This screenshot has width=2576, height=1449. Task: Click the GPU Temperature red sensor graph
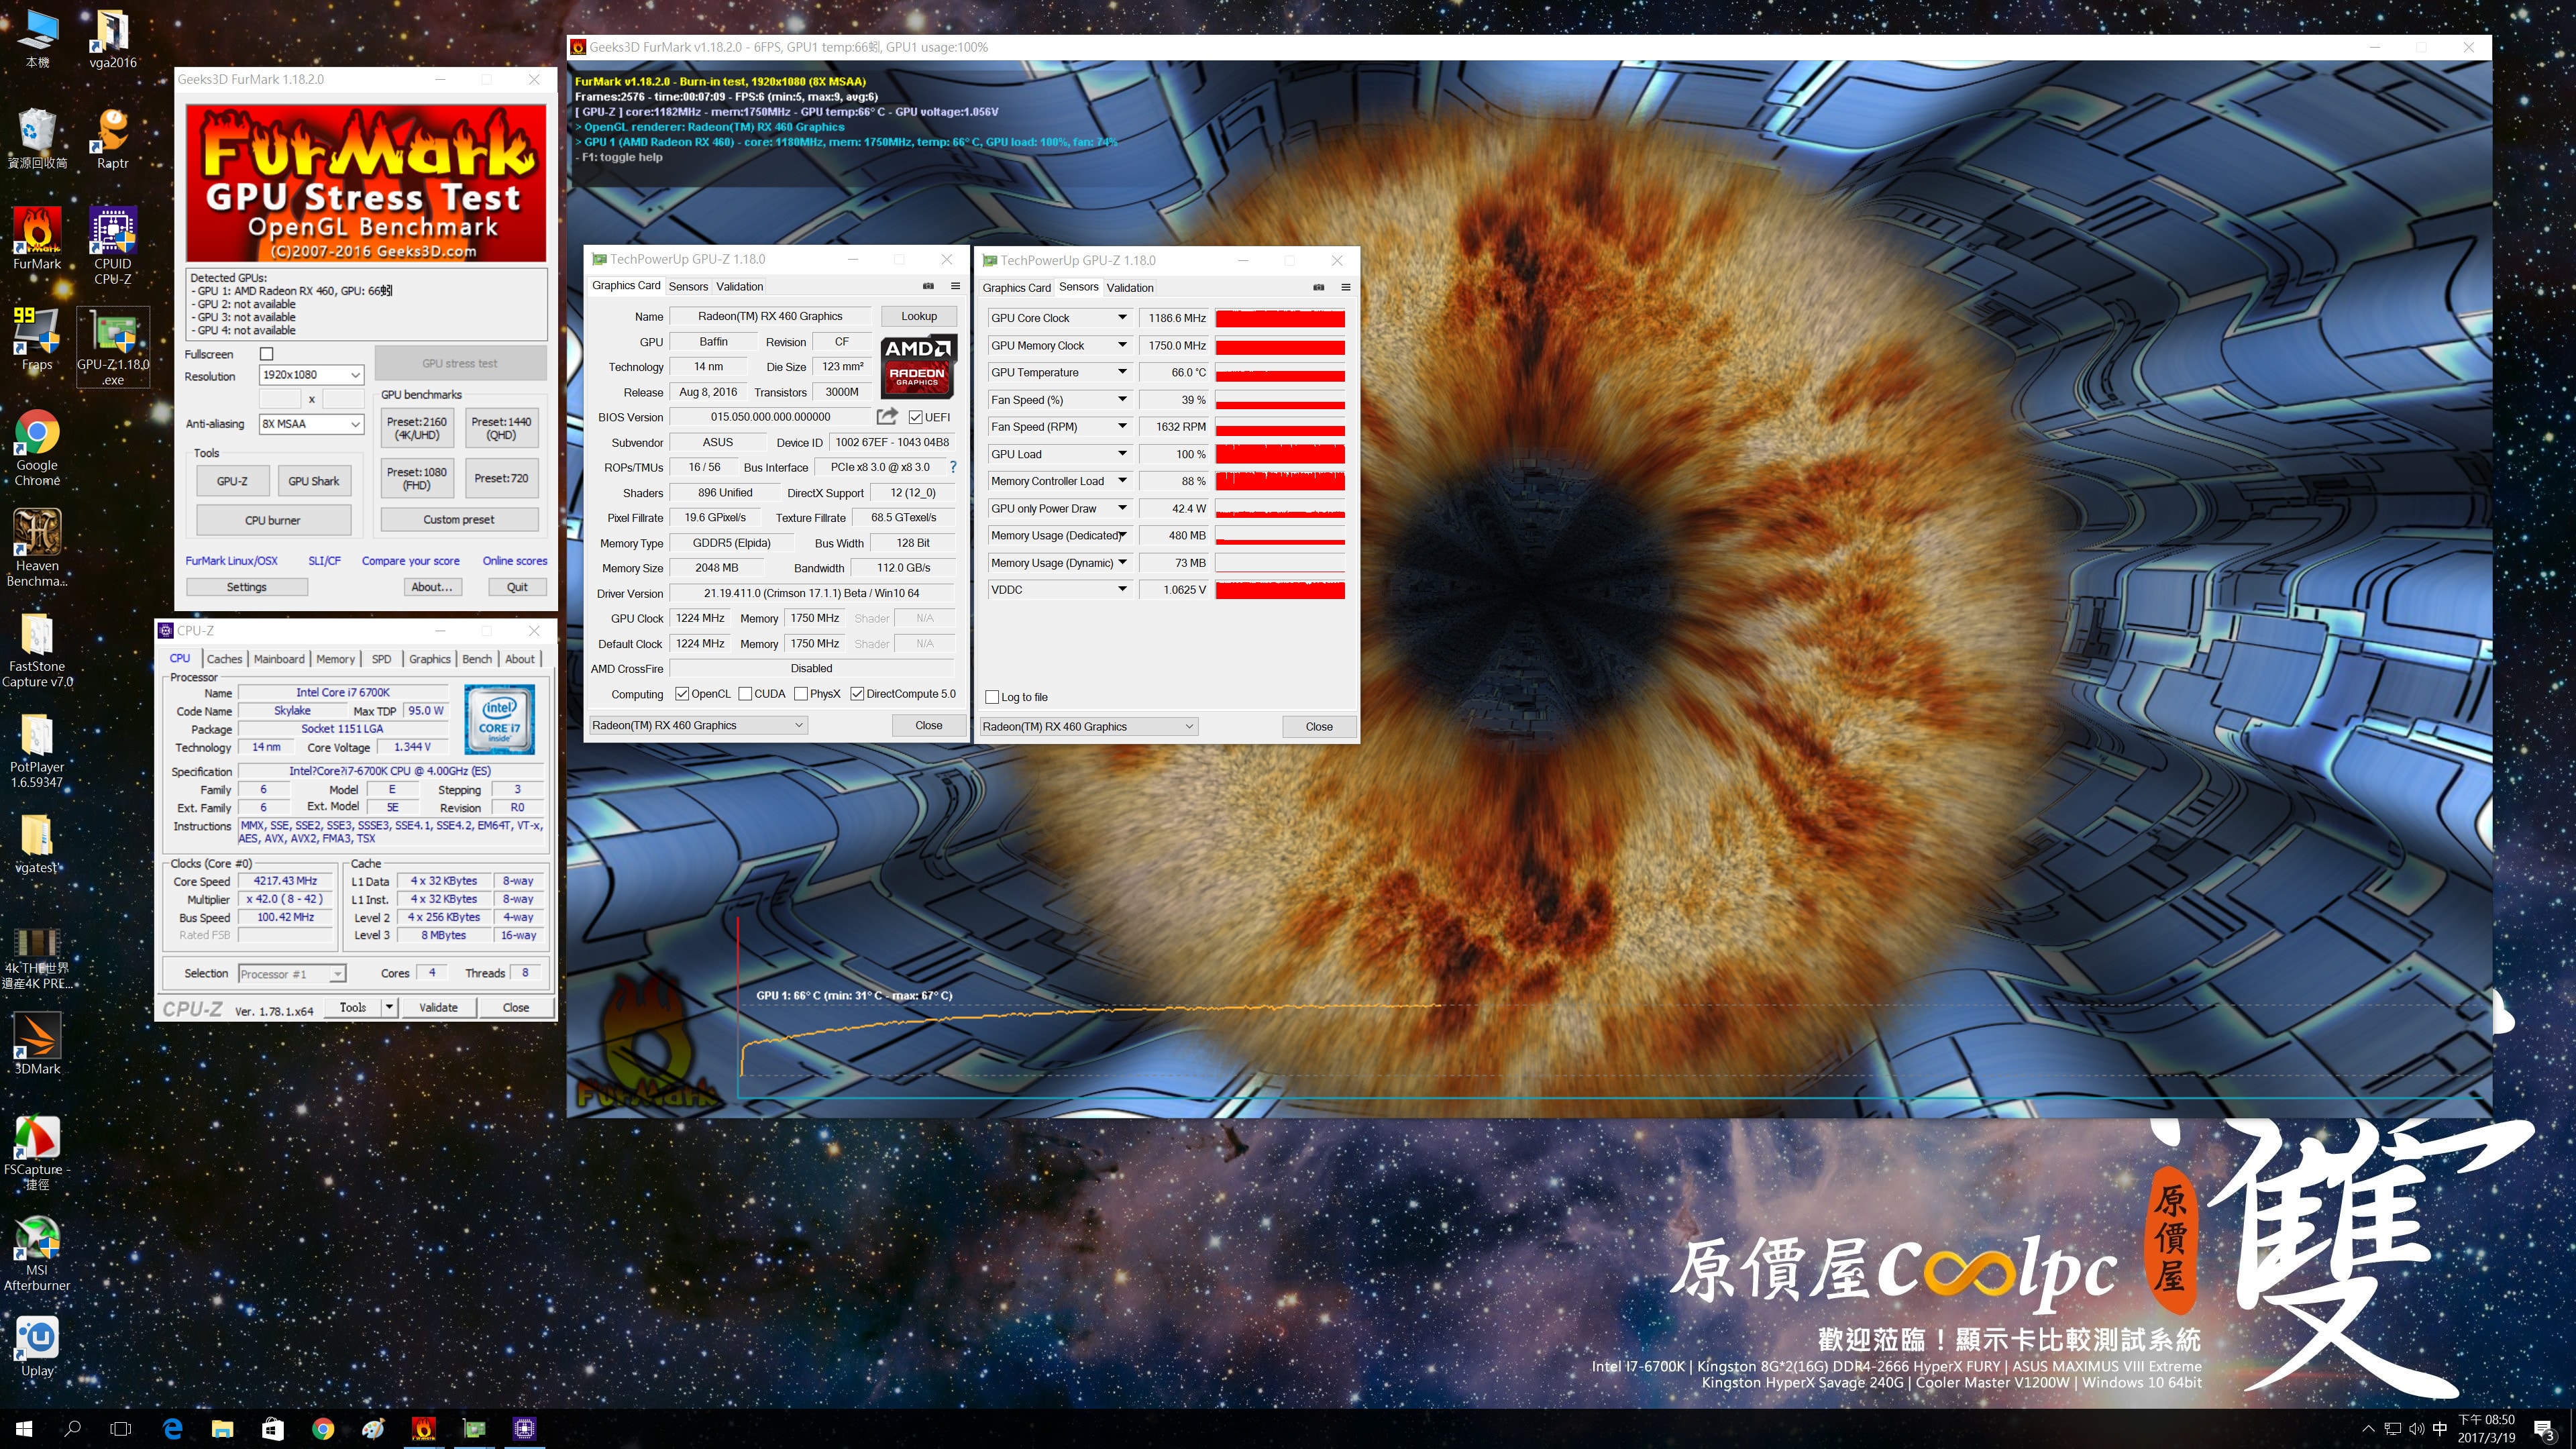[1279, 372]
